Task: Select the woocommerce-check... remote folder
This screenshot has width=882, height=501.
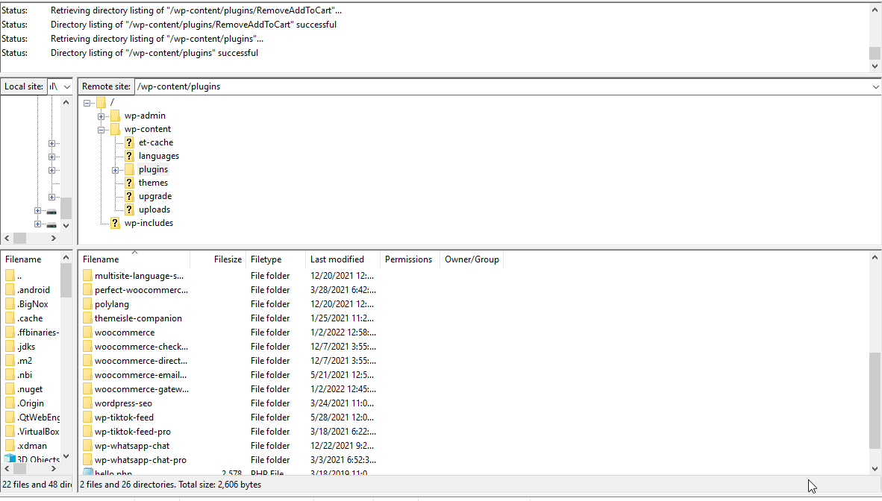Action: [x=141, y=347]
